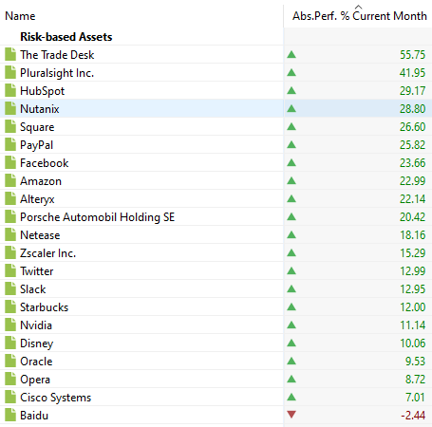
Task: Click the 20.42 value for Porsche
Action: coord(412,217)
